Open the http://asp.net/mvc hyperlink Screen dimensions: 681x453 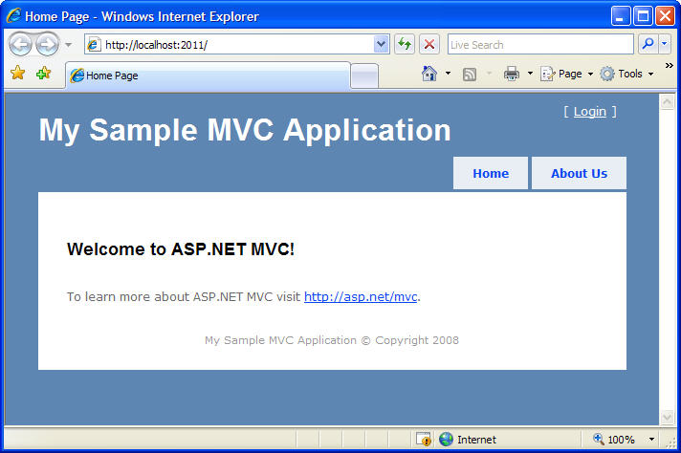[x=361, y=297]
